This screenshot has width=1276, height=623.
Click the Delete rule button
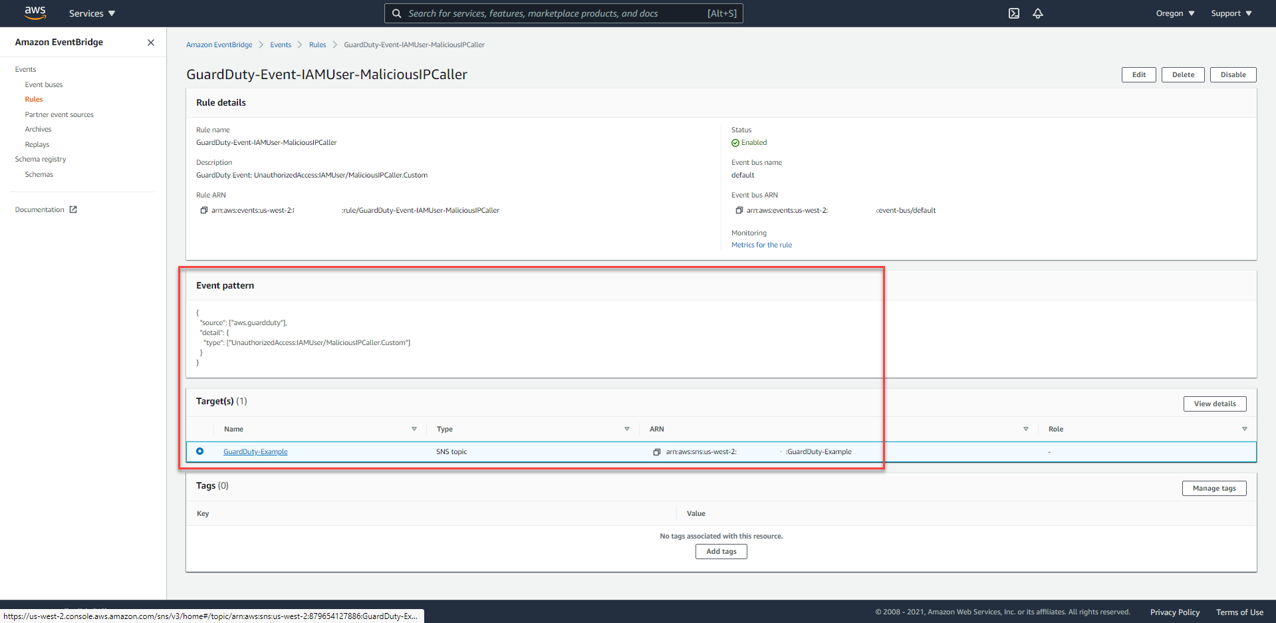point(1183,74)
